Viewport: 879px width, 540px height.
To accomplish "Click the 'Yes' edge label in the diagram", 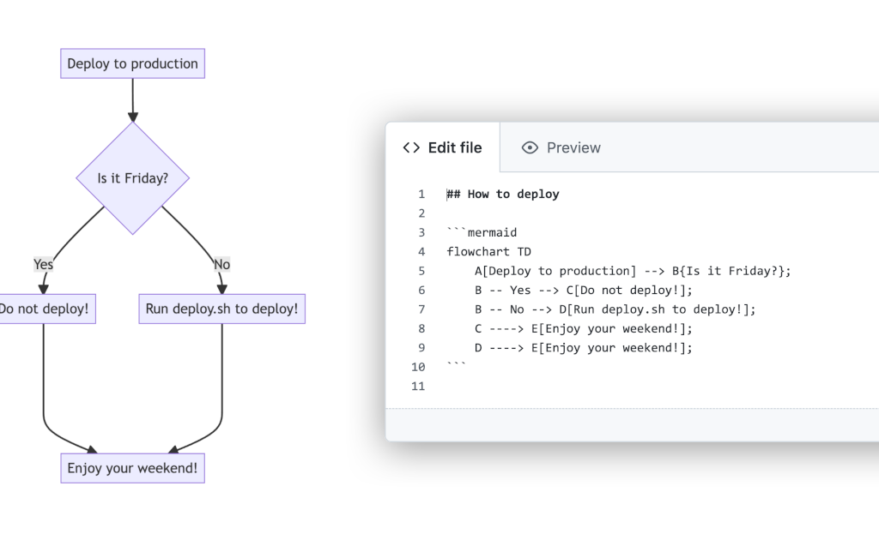I will (x=43, y=264).
